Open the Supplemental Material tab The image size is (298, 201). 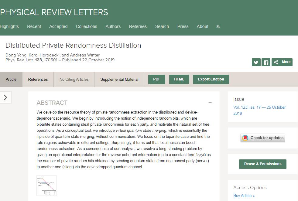coord(119,80)
